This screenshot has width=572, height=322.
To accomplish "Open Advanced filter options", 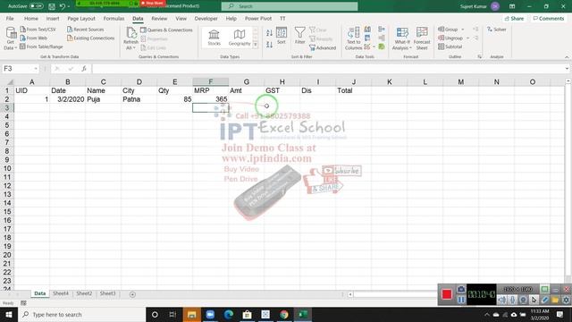I will click(323, 47).
